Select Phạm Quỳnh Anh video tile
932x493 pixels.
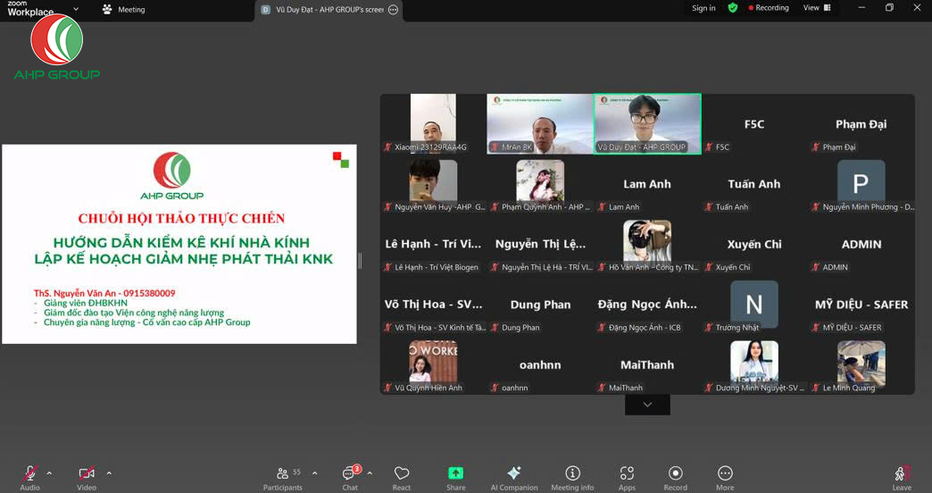(x=540, y=184)
